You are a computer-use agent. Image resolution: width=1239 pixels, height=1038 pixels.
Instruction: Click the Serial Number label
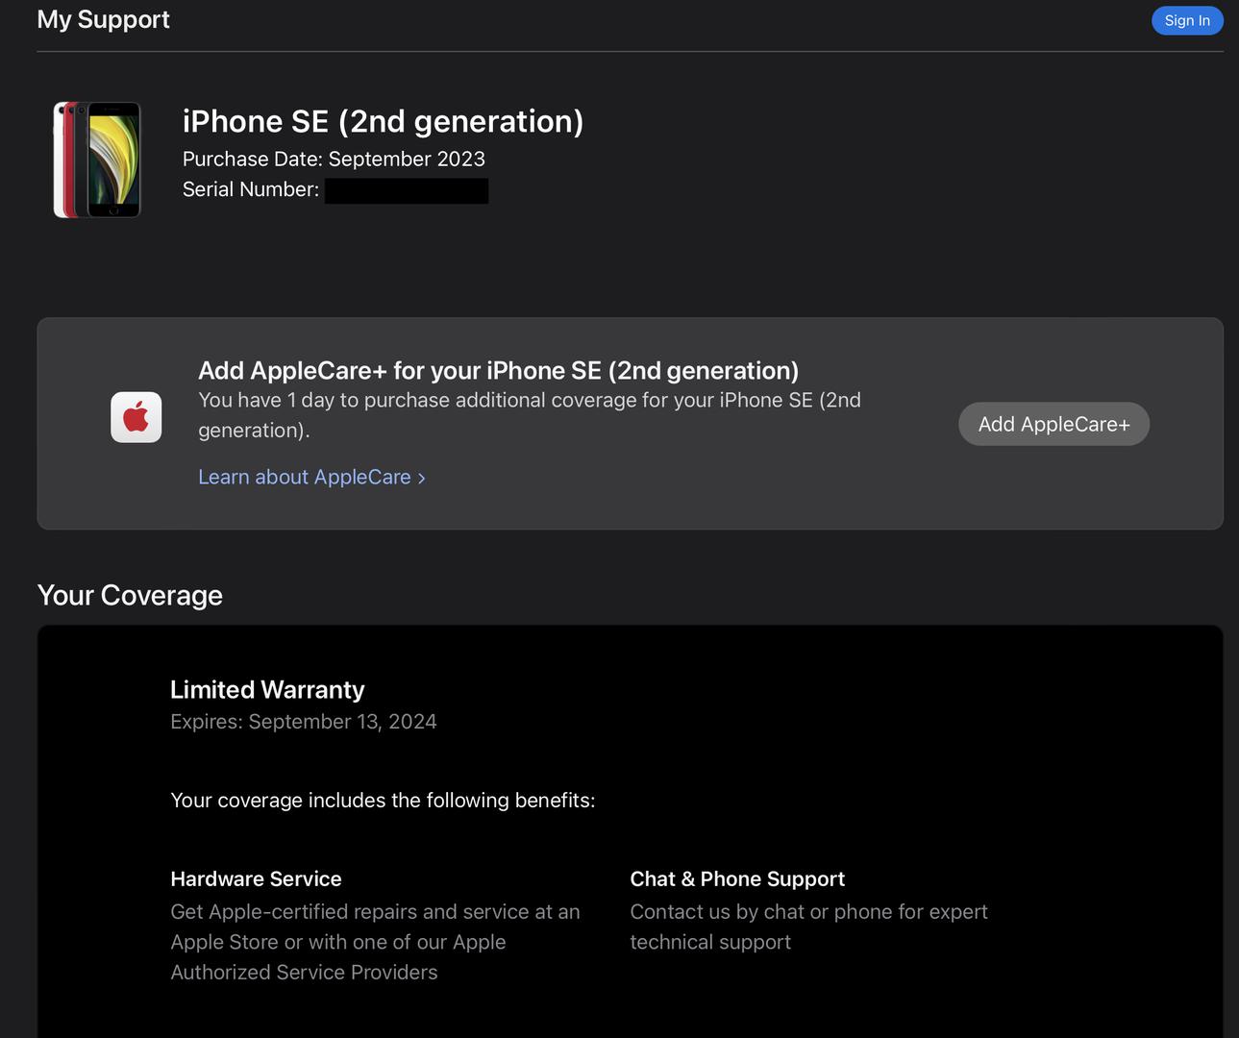(251, 189)
